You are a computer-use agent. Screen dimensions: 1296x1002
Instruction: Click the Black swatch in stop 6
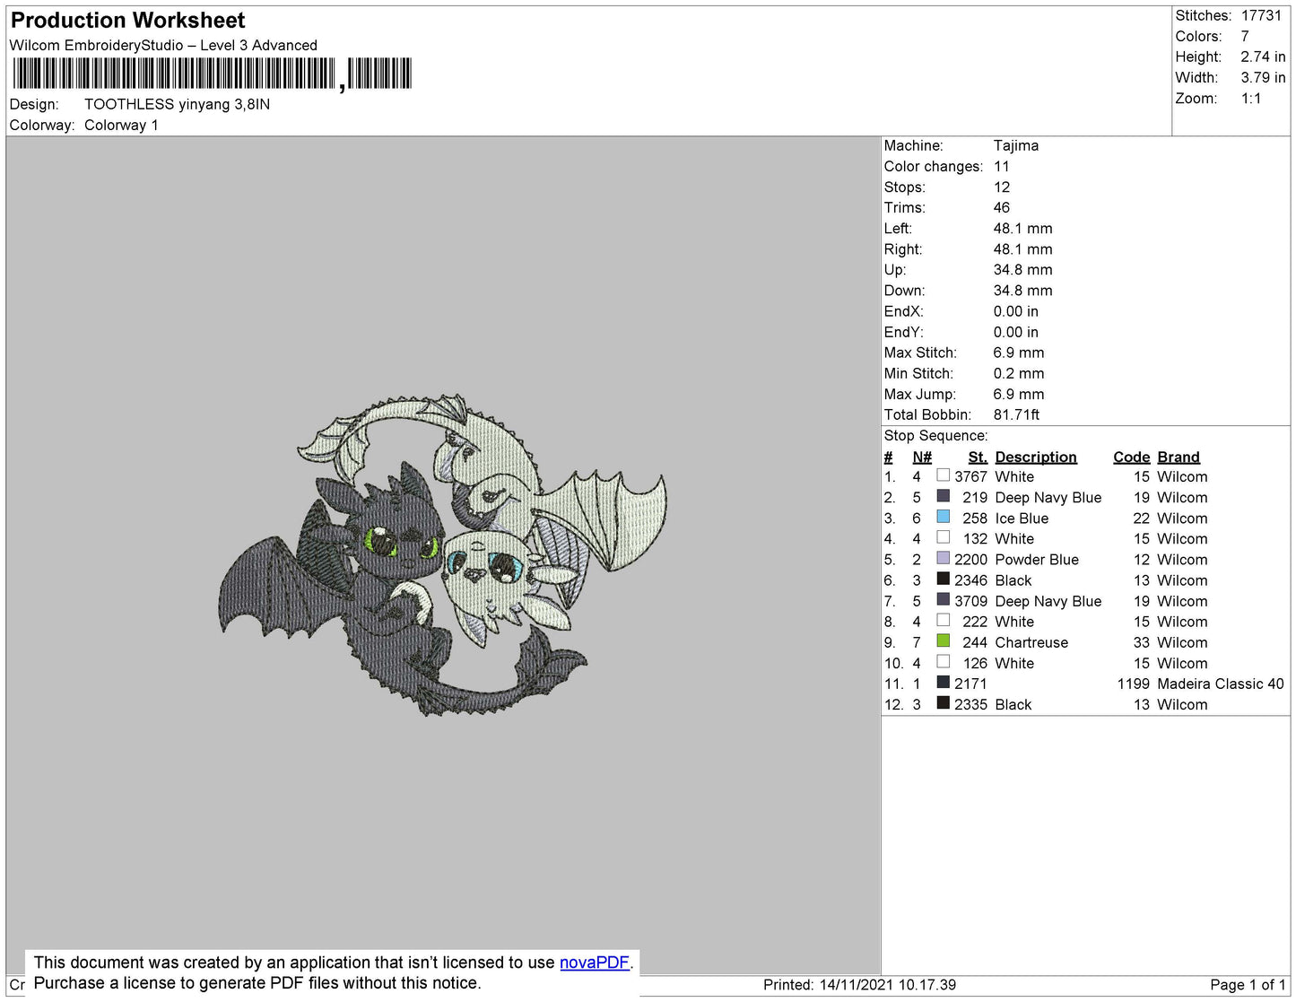tap(943, 579)
